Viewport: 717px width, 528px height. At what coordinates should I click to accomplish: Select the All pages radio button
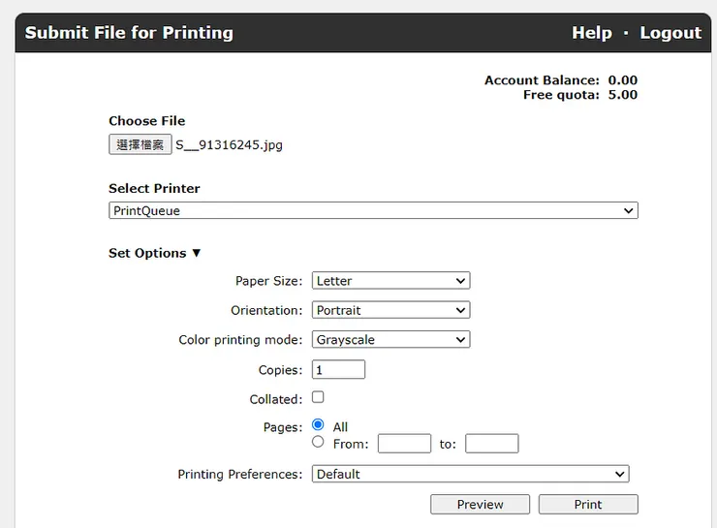click(x=318, y=425)
